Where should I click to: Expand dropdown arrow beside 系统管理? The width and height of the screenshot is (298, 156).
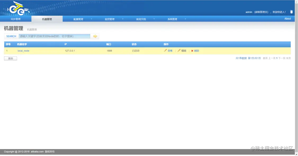tap(185, 19)
